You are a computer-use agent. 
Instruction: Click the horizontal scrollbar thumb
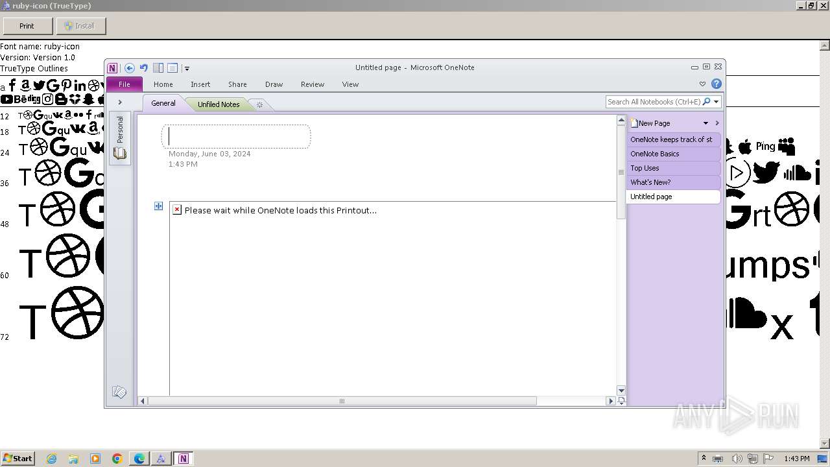(342, 401)
